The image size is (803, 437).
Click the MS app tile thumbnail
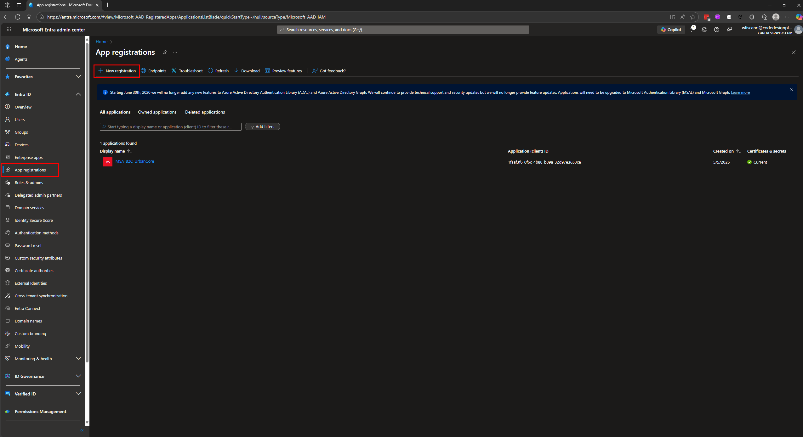pyautogui.click(x=108, y=162)
